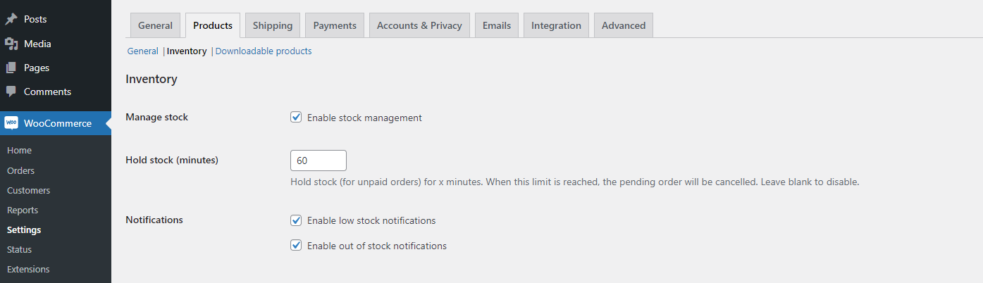Screen dimensions: 983x283
Task: Switch to the General settings tab
Action: [x=155, y=25]
